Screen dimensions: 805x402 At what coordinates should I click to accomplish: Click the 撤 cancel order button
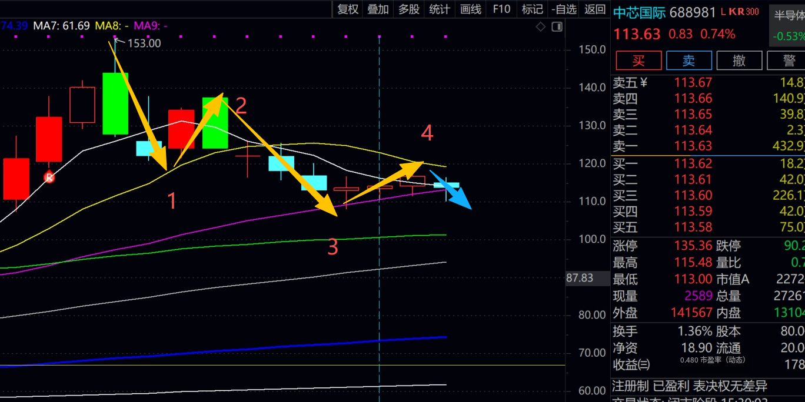739,61
